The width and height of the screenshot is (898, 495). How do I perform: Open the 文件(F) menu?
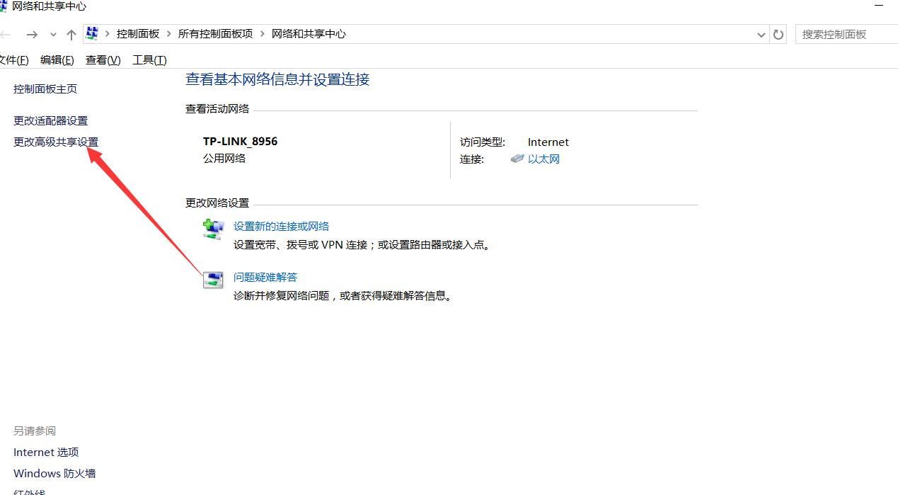point(15,59)
